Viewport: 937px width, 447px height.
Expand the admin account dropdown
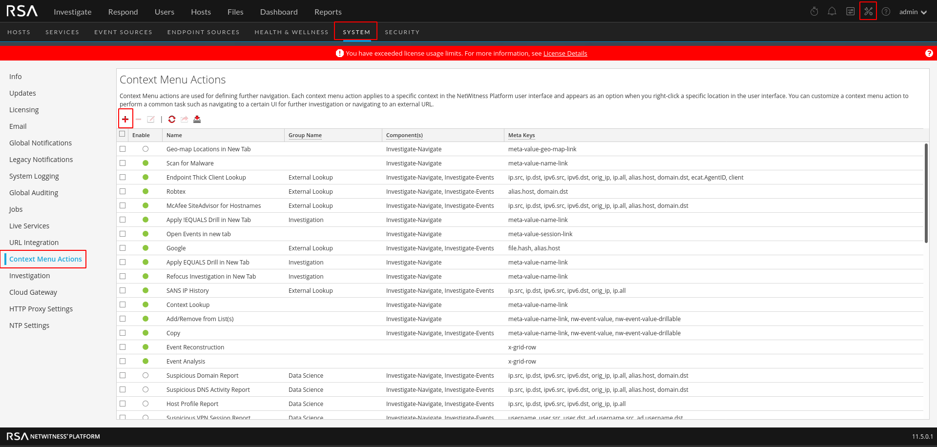click(x=913, y=12)
